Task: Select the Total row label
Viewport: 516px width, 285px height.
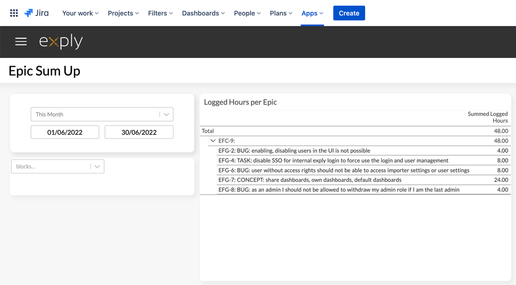Action: click(x=208, y=131)
